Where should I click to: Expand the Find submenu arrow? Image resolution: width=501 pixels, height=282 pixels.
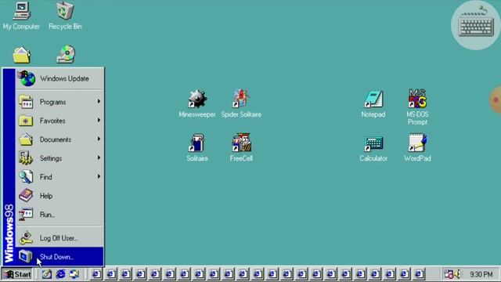99,176
